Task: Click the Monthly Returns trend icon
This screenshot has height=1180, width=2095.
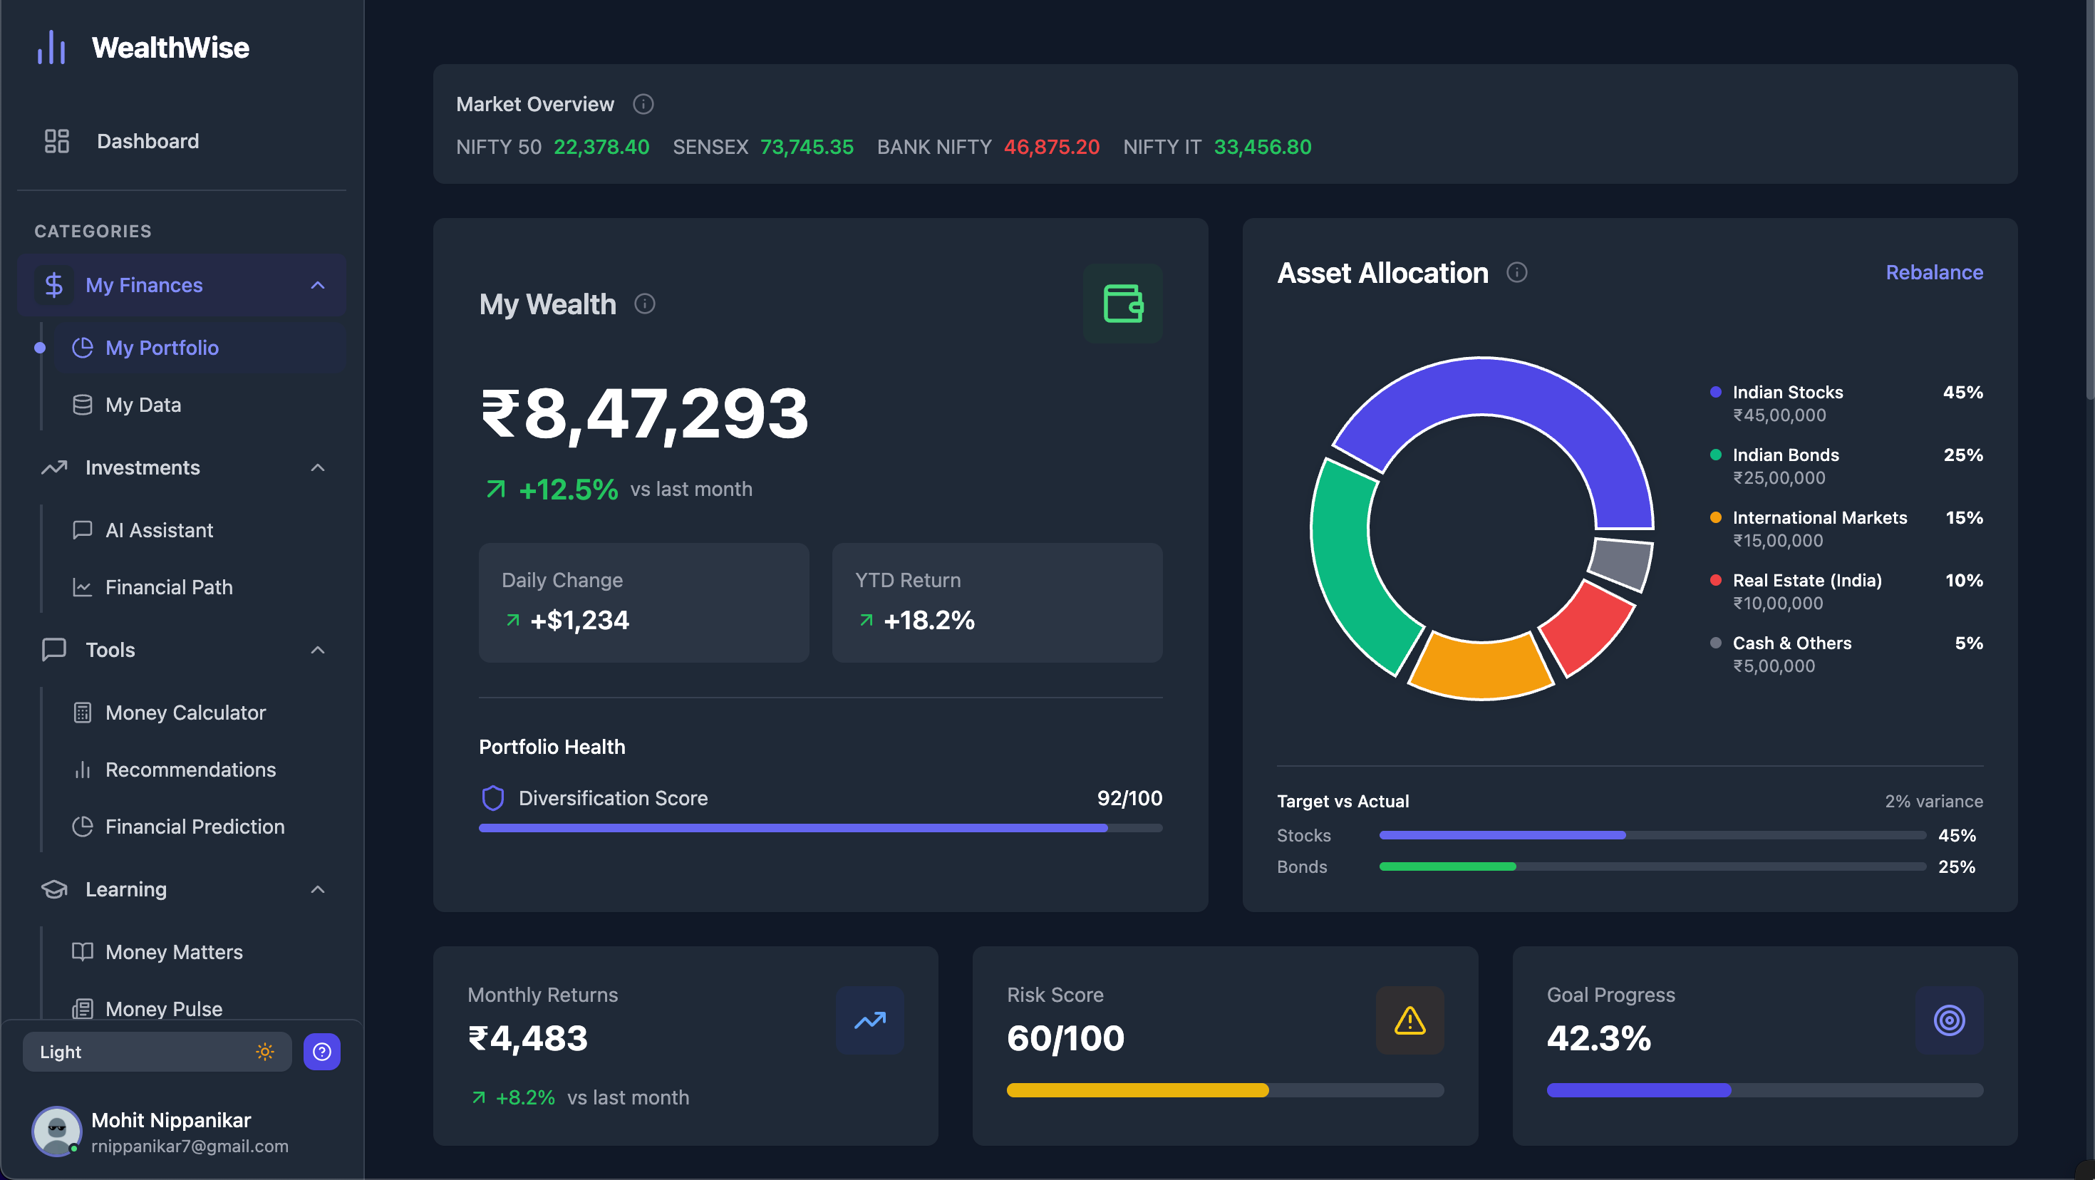Action: 869,1020
